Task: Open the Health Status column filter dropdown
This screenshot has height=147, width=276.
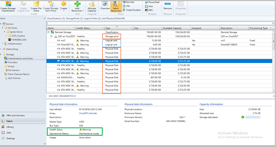Action: point(102,28)
